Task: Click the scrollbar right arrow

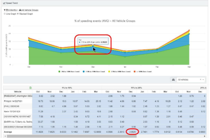Action: [204, 136]
